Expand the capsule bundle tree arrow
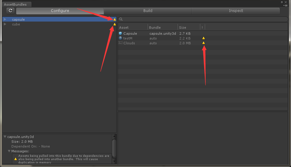291x167 pixels. coord(5,19)
